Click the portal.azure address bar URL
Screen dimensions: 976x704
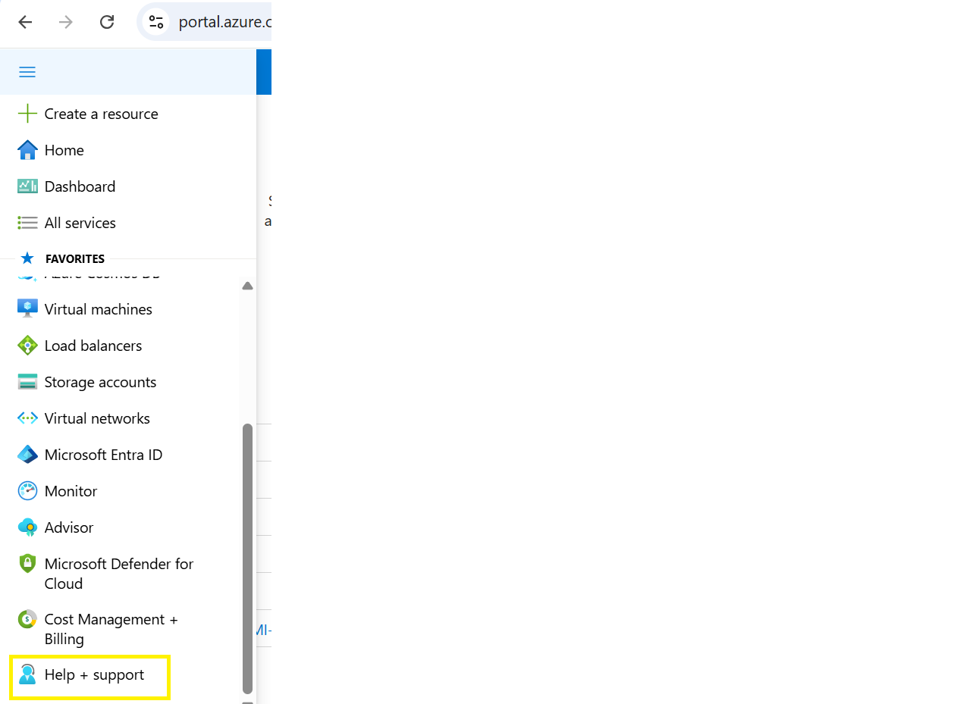[224, 22]
